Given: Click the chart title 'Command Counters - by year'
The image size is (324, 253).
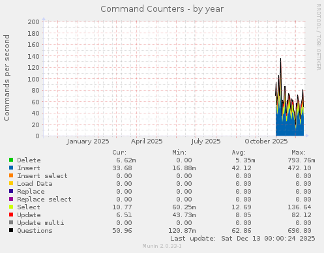Looking at the screenshot, I should coord(162,9).
